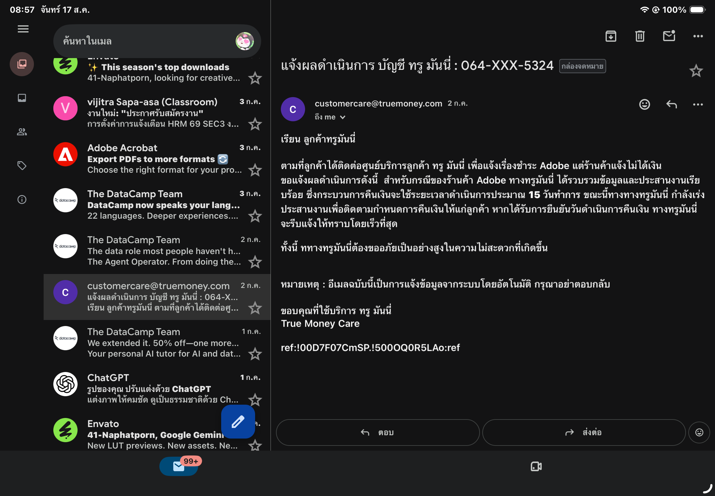Star the Adobe Acrobat email
715x496 pixels.
(x=255, y=170)
